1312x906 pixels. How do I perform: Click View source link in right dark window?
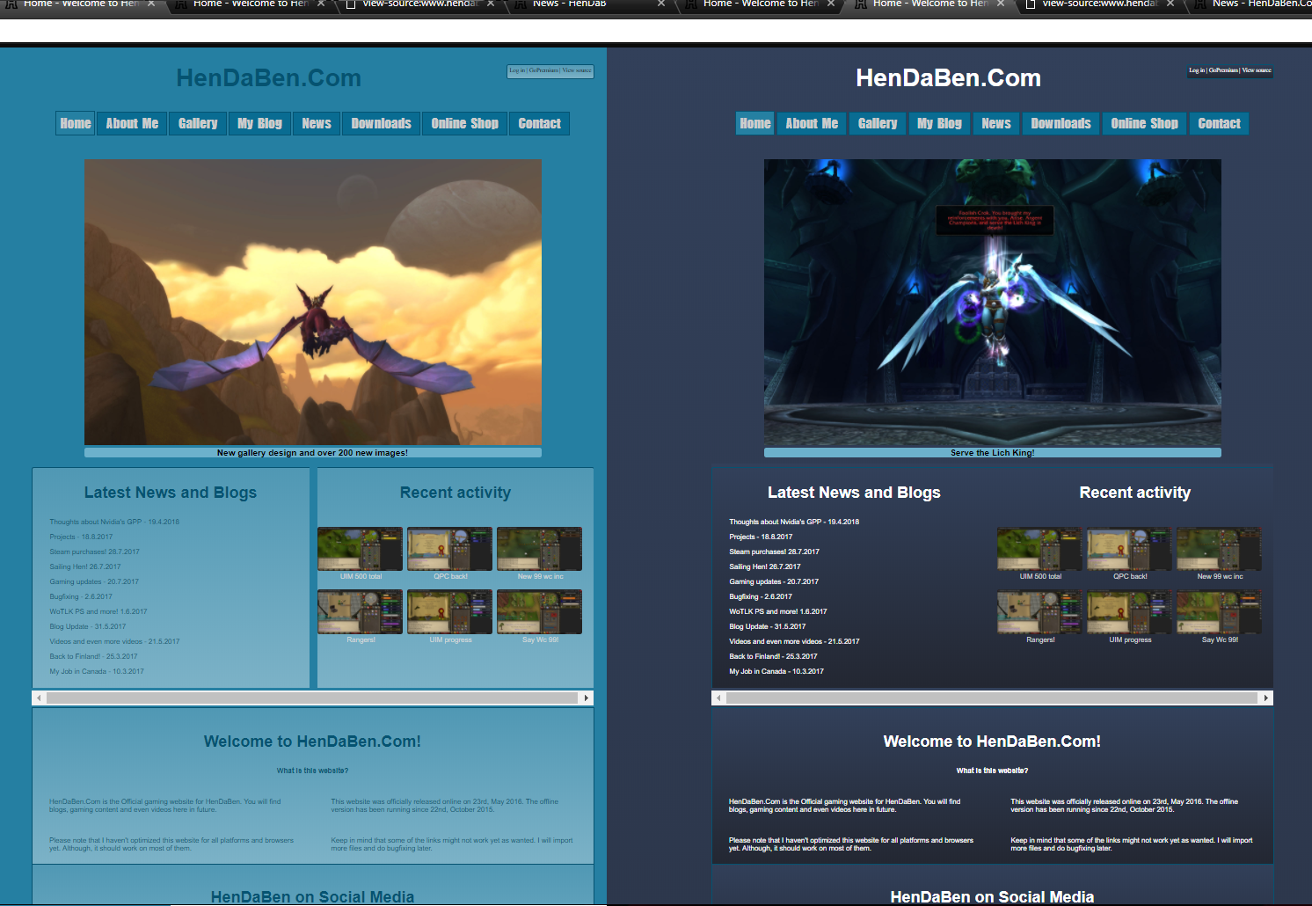click(x=1257, y=70)
